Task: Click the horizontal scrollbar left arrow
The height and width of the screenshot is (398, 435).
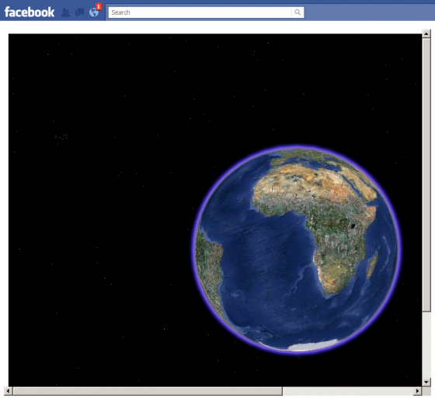Action: tap(8, 391)
